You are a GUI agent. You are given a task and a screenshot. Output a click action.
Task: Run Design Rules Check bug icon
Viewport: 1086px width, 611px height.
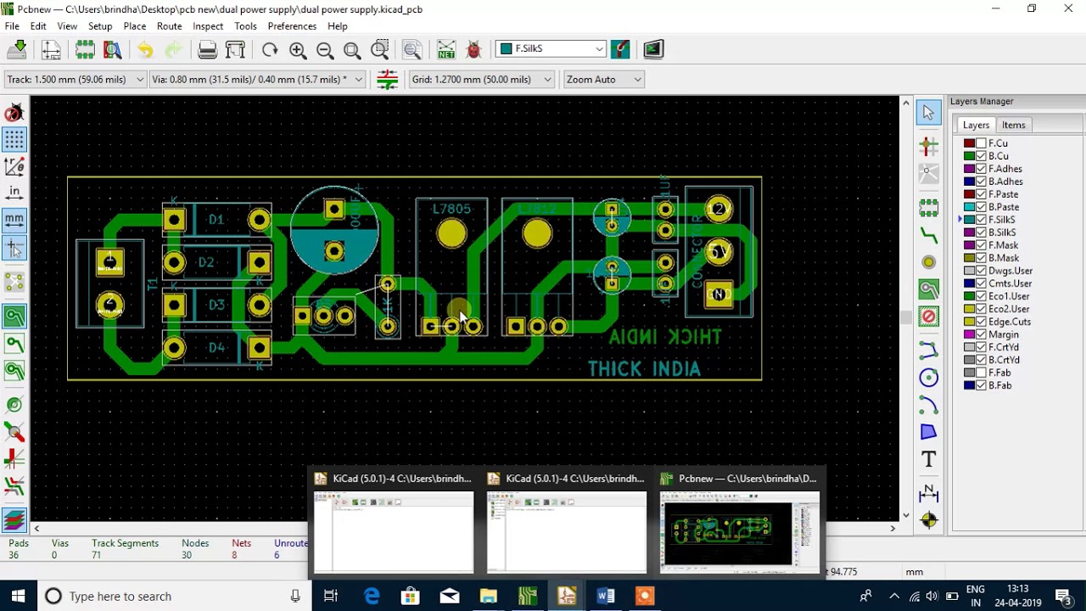(x=474, y=49)
